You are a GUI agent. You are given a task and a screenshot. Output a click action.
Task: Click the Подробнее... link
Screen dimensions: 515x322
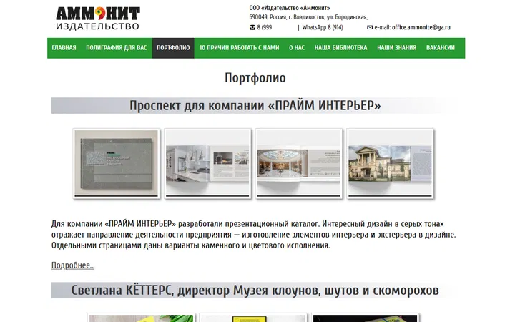tap(73, 265)
